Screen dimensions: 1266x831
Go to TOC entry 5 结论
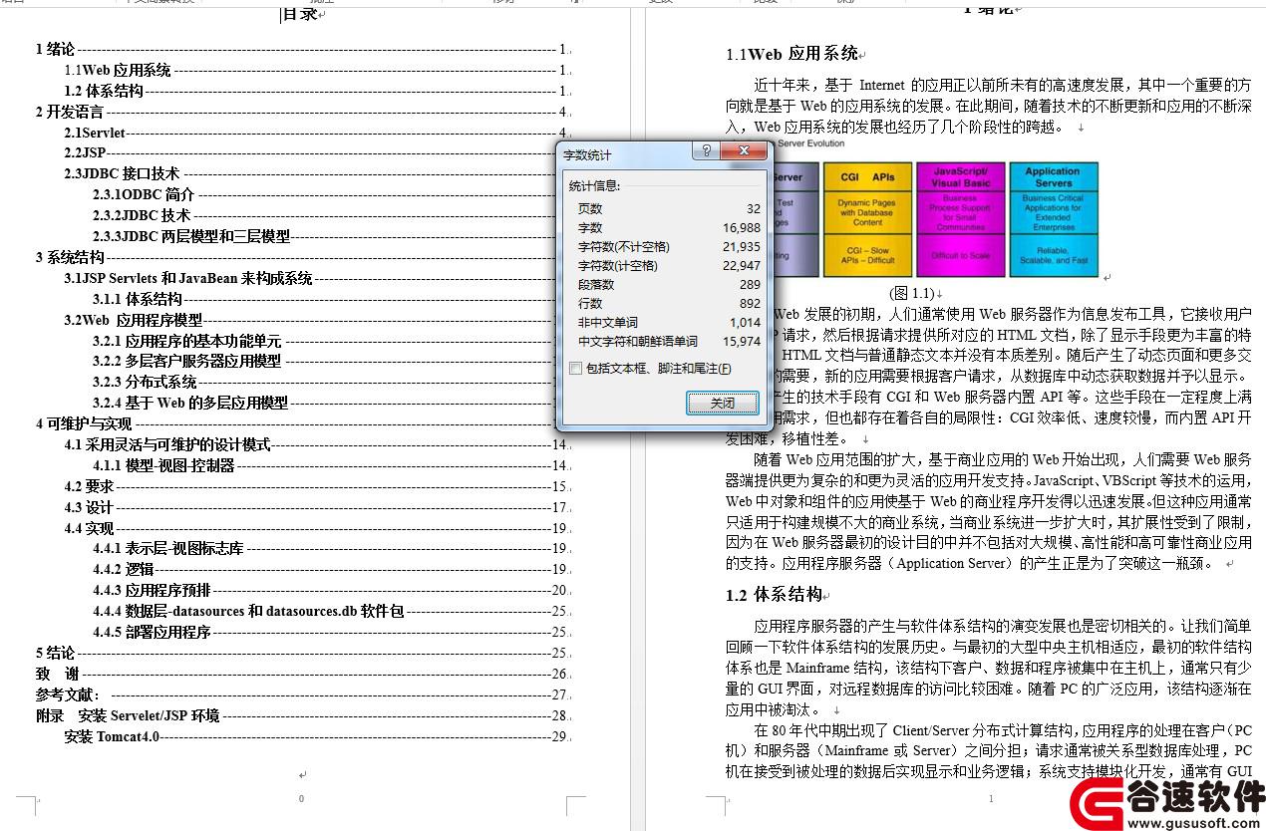point(302,653)
